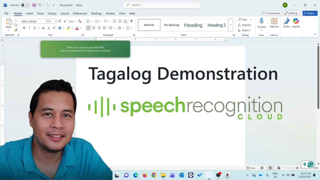
Task: Enter Focus mode from status bar
Action: [x=251, y=168]
